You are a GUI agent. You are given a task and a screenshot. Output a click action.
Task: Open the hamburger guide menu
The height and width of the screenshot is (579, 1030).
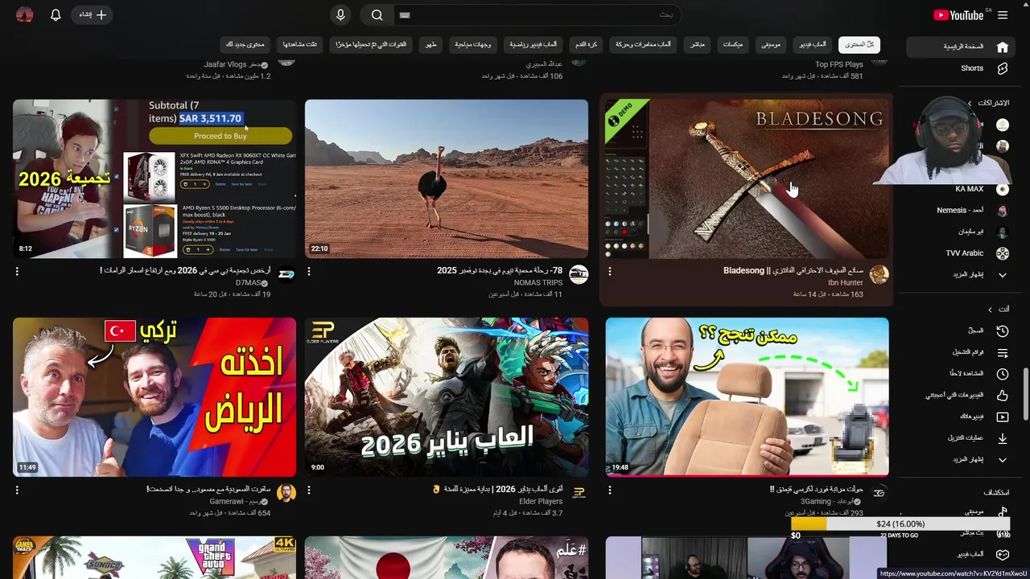pyautogui.click(x=1003, y=15)
